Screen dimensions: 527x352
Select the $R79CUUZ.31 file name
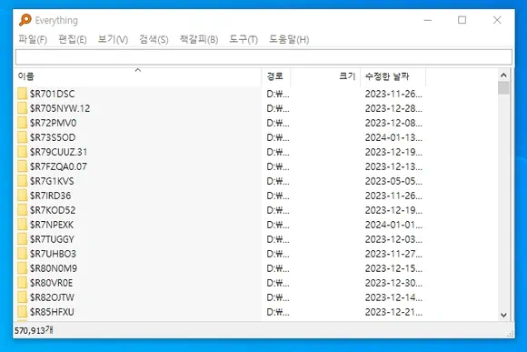(x=58, y=152)
